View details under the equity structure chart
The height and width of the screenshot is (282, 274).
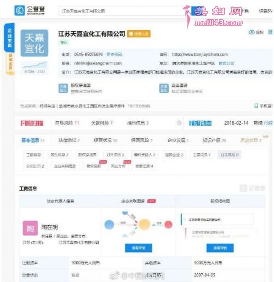(x=220, y=248)
